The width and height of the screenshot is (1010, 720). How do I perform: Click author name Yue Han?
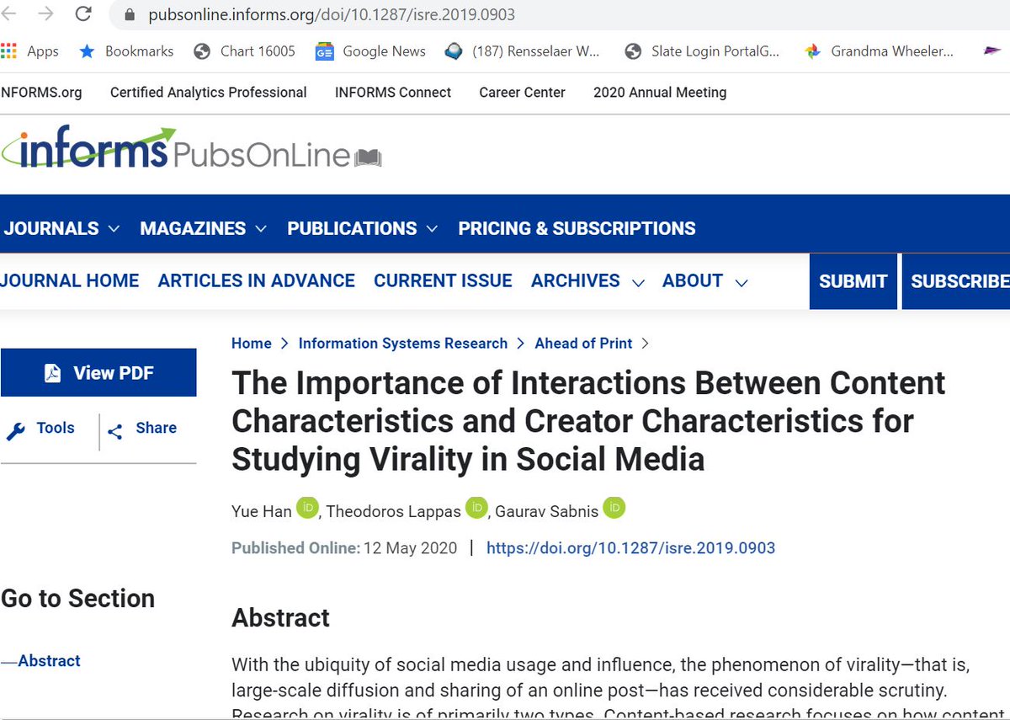pos(262,510)
